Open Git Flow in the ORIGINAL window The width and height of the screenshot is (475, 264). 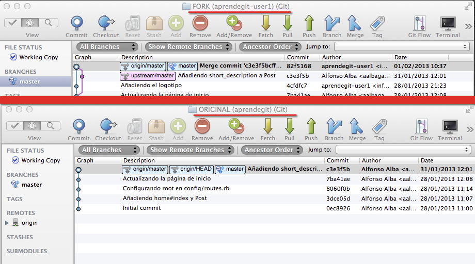point(421,127)
